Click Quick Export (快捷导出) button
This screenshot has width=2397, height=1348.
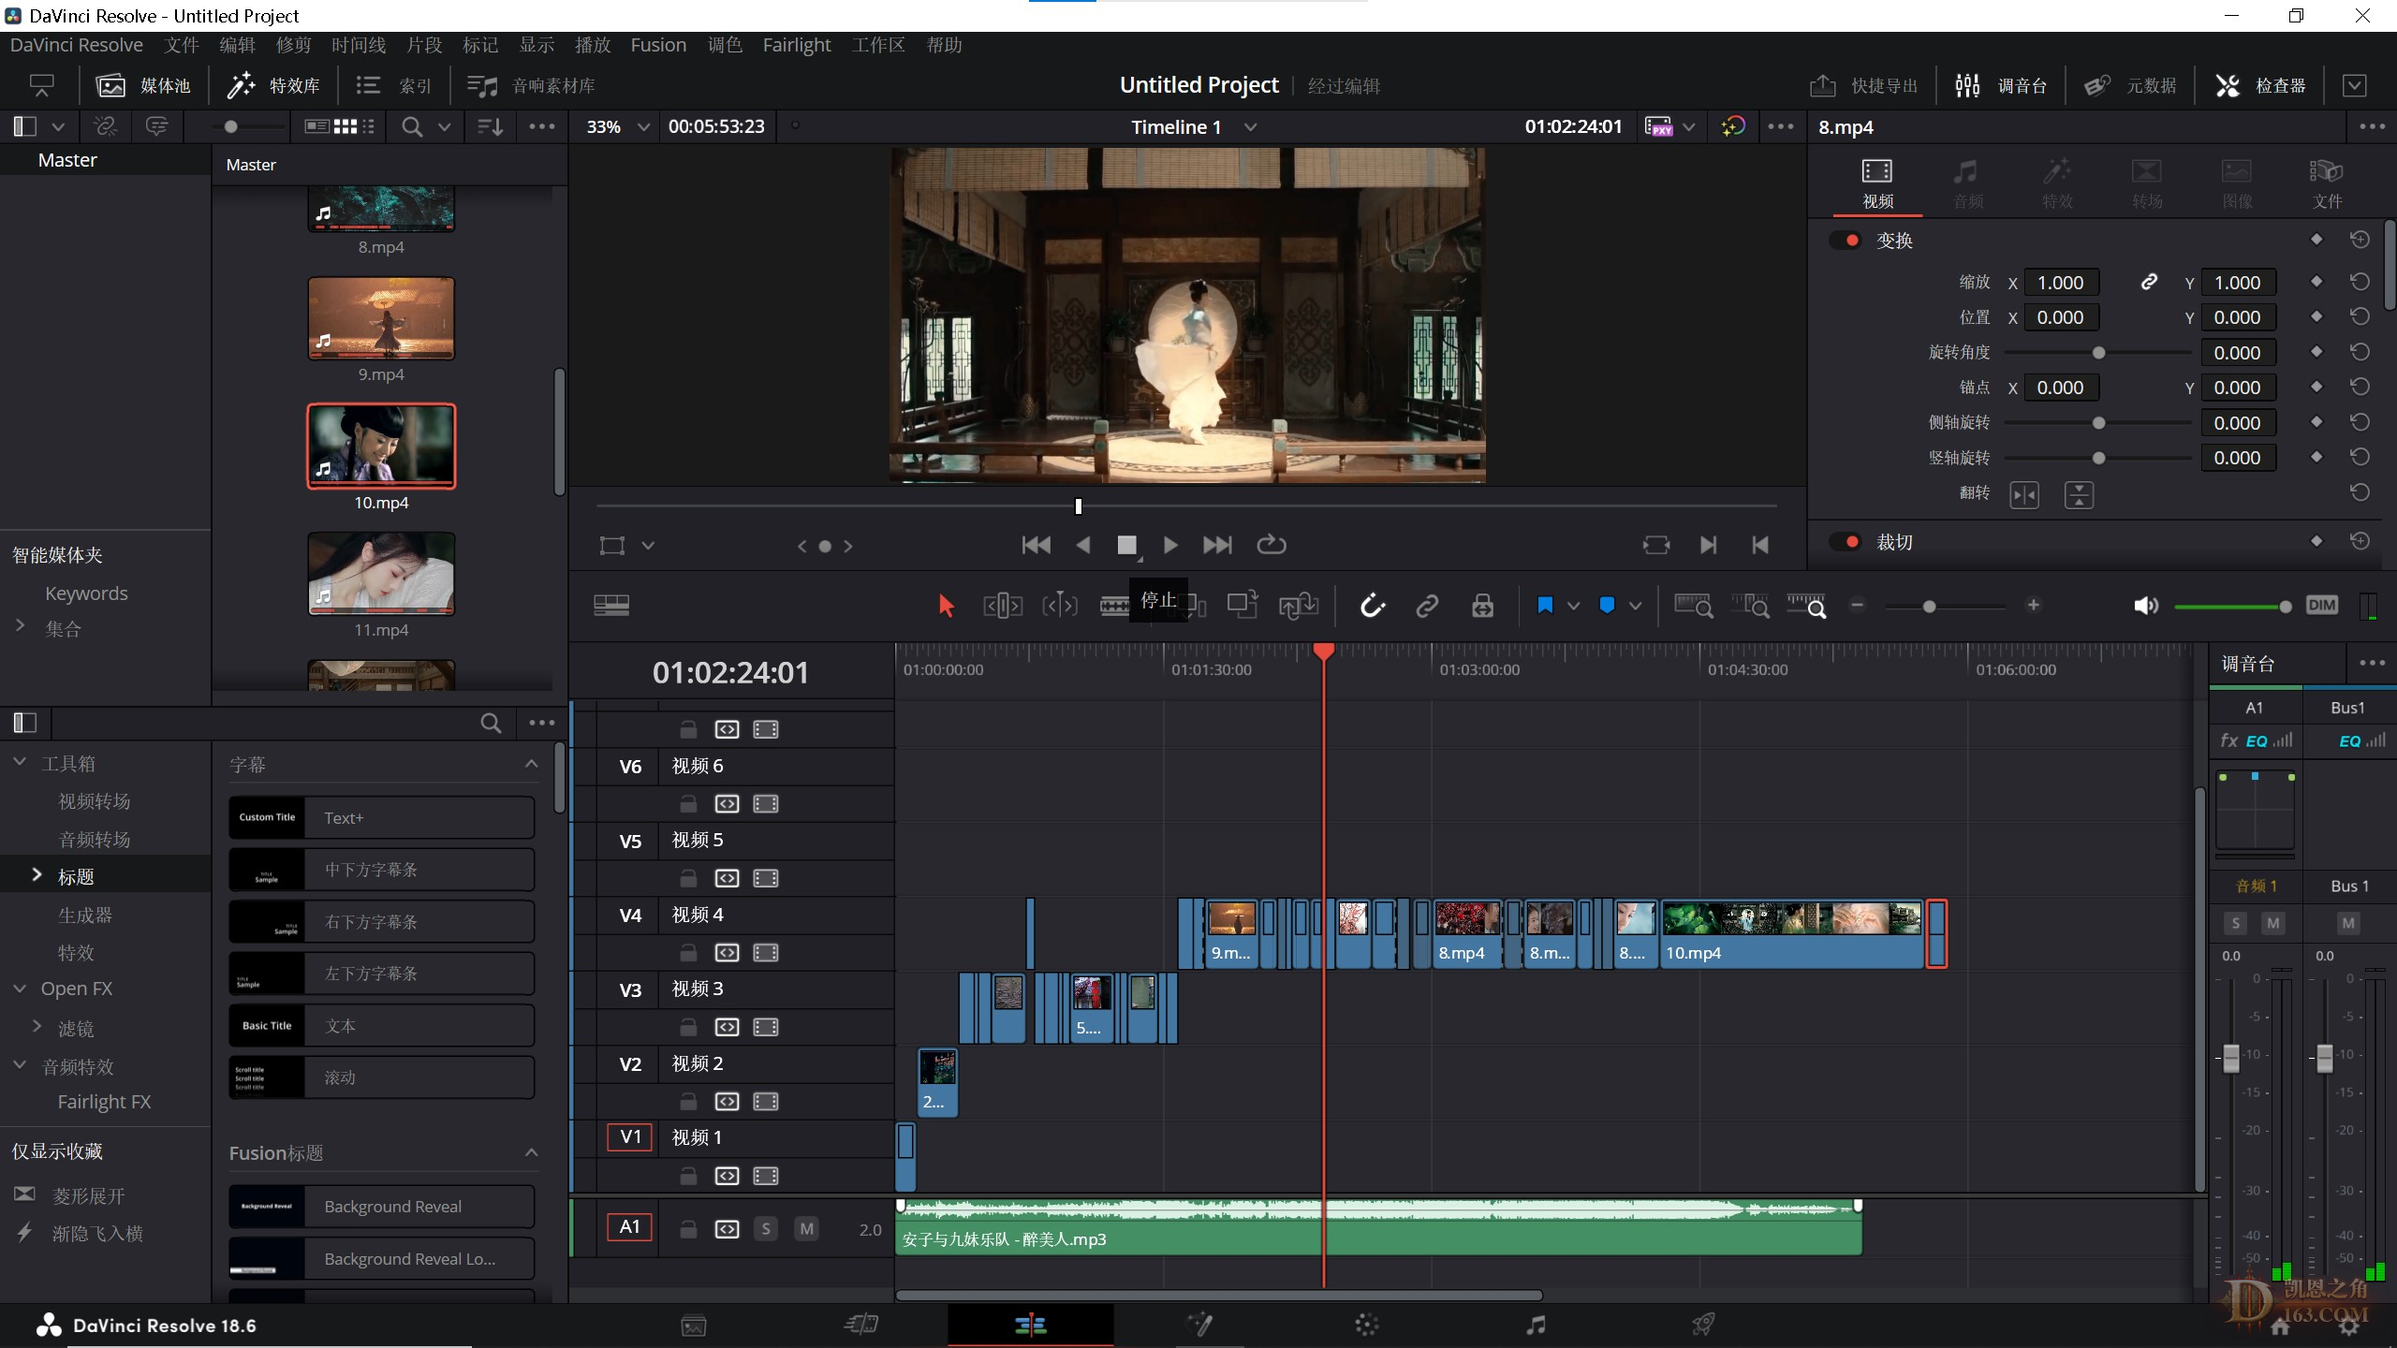(x=1863, y=86)
